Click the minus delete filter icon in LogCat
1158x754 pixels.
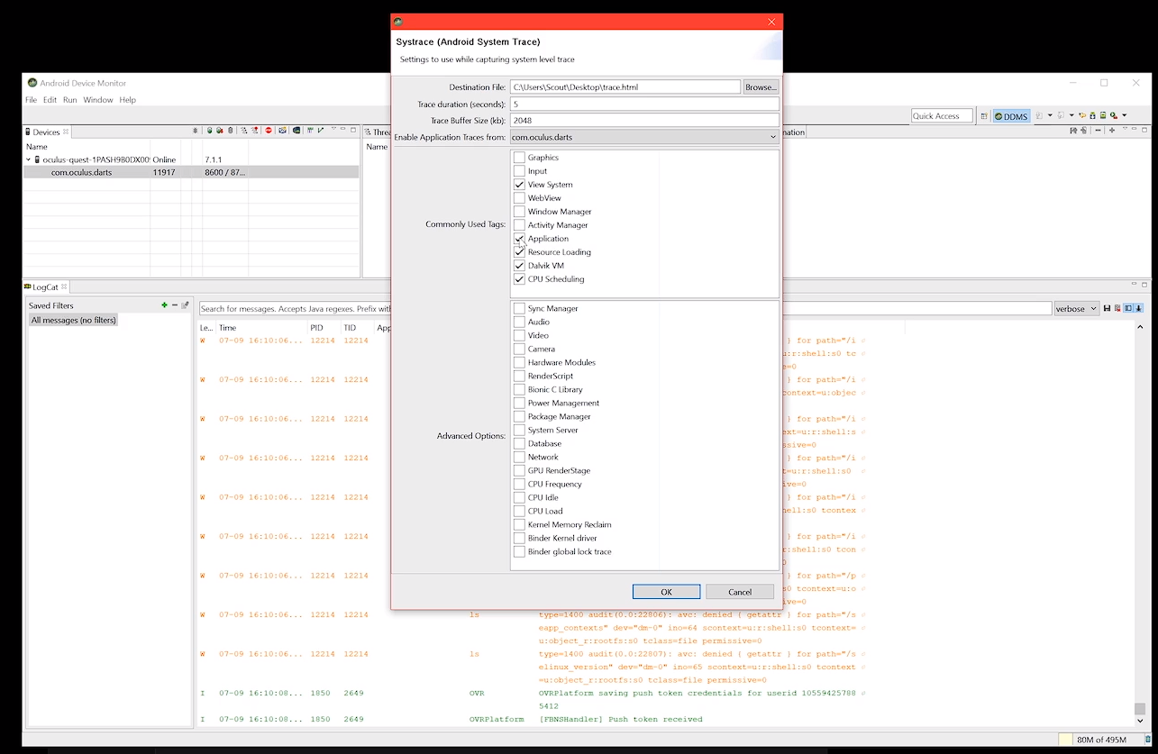pyautogui.click(x=175, y=304)
